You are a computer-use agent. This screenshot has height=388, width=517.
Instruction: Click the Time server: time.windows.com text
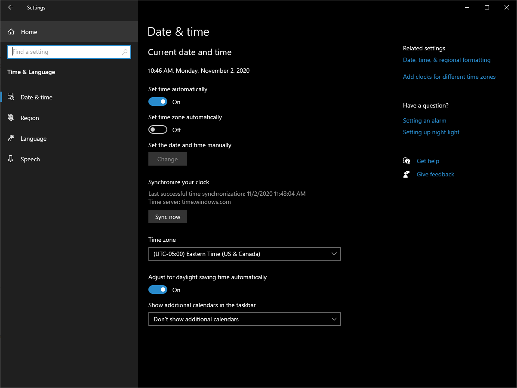190,202
